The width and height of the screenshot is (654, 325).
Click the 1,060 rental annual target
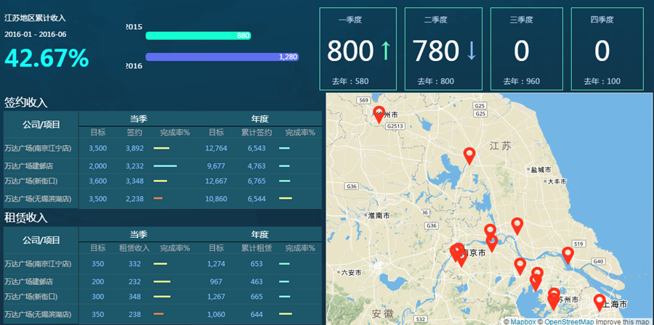click(216, 315)
